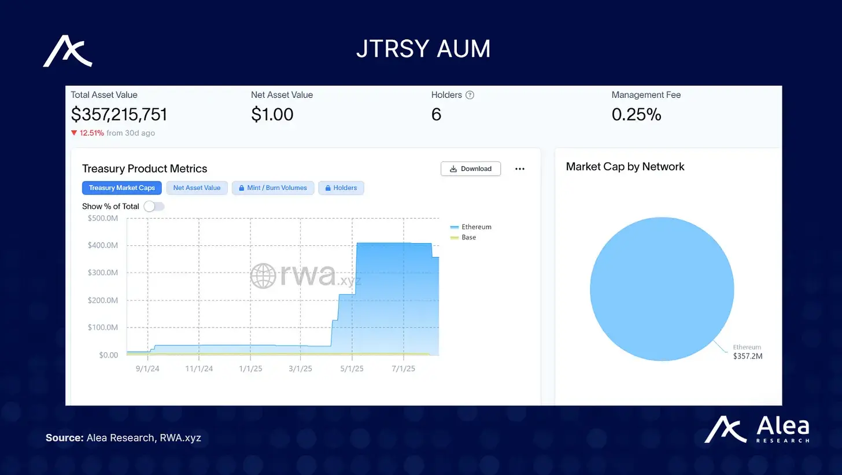This screenshot has width=842, height=475.
Task: Open the three-dot more options menu
Action: 520,169
